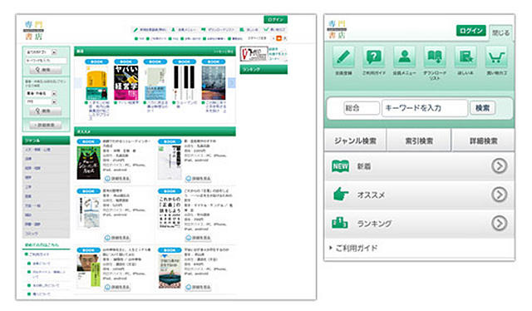The width and height of the screenshot is (532, 311).
Task: Open the wishlist star-book icon in mobile view
Action: (x=465, y=57)
